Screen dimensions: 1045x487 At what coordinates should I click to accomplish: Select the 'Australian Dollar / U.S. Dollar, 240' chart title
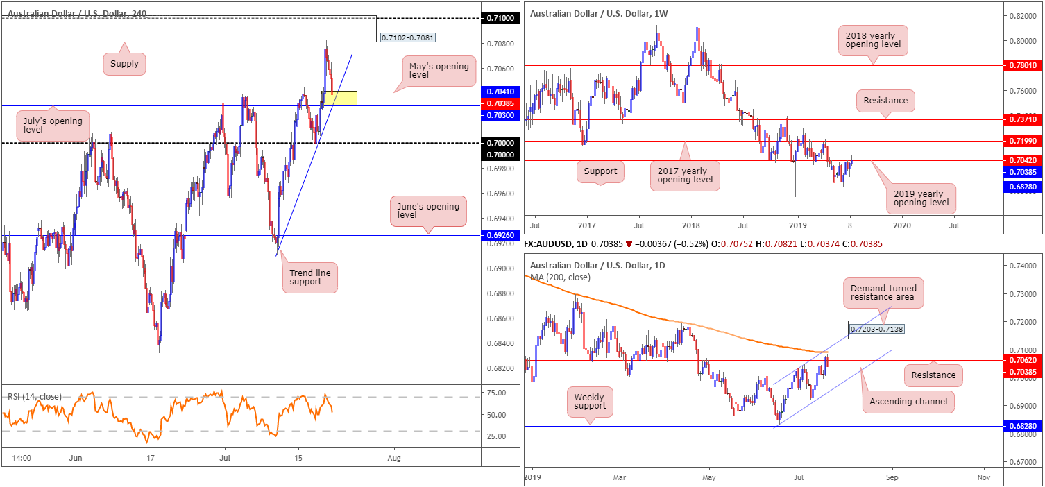click(x=78, y=12)
